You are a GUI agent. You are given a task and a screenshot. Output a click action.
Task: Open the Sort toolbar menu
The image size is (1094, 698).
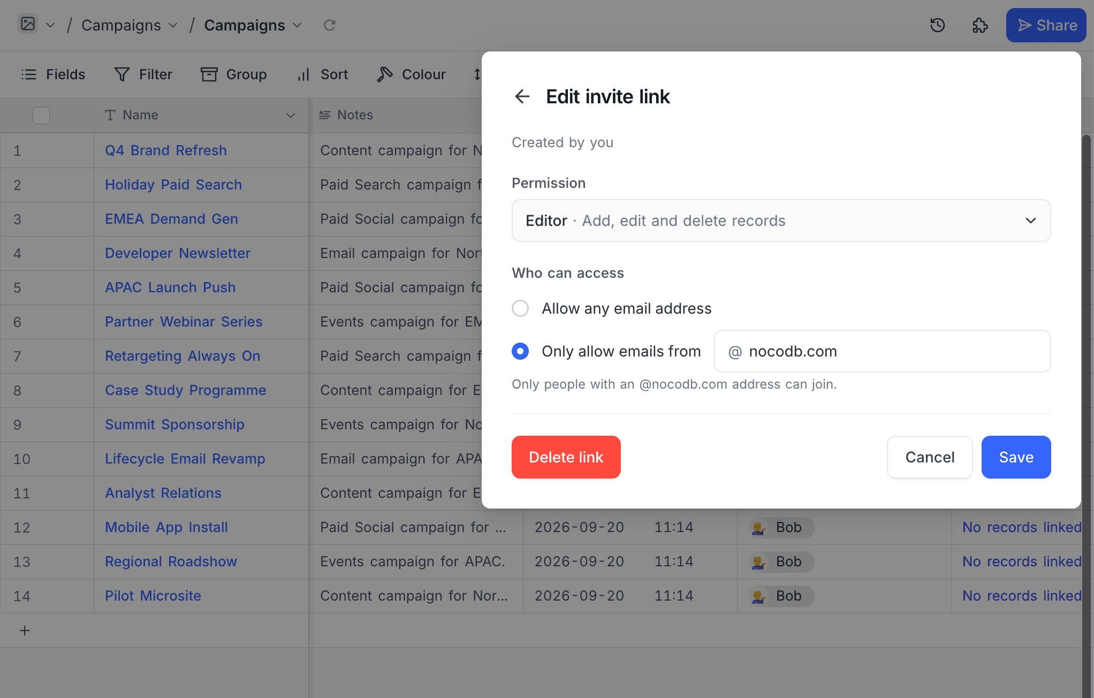(x=323, y=74)
